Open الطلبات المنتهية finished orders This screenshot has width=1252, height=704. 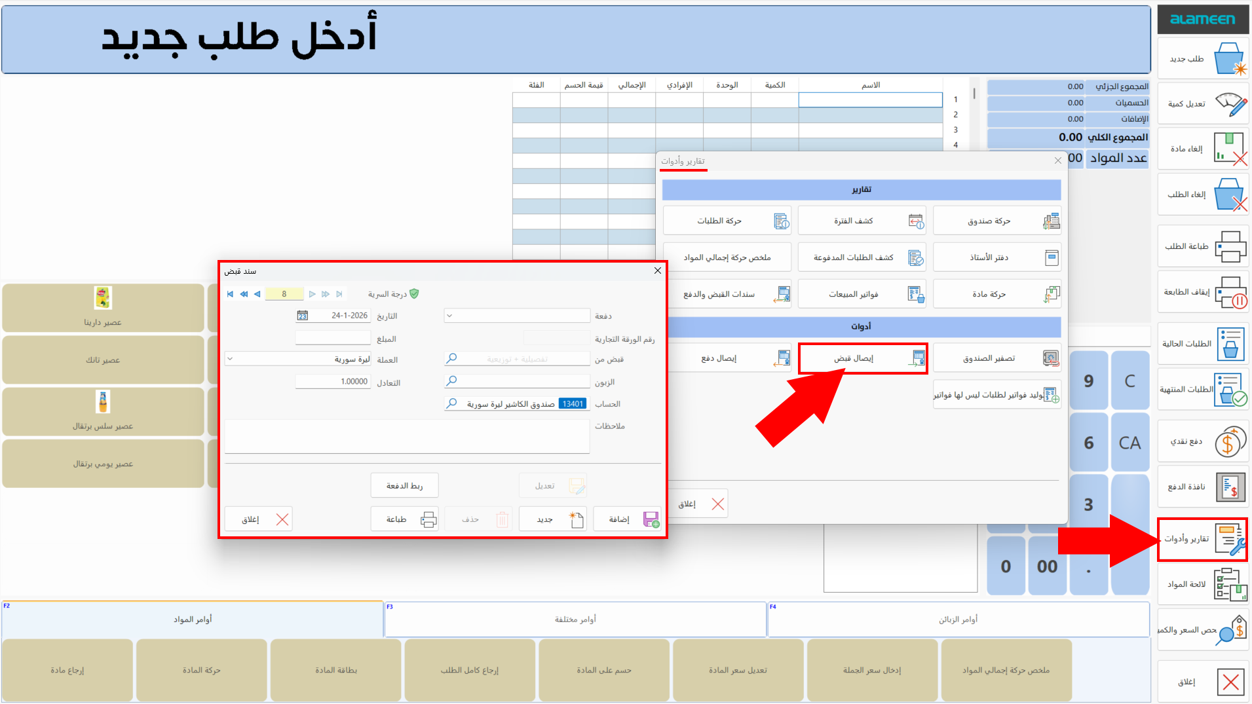coord(1204,390)
